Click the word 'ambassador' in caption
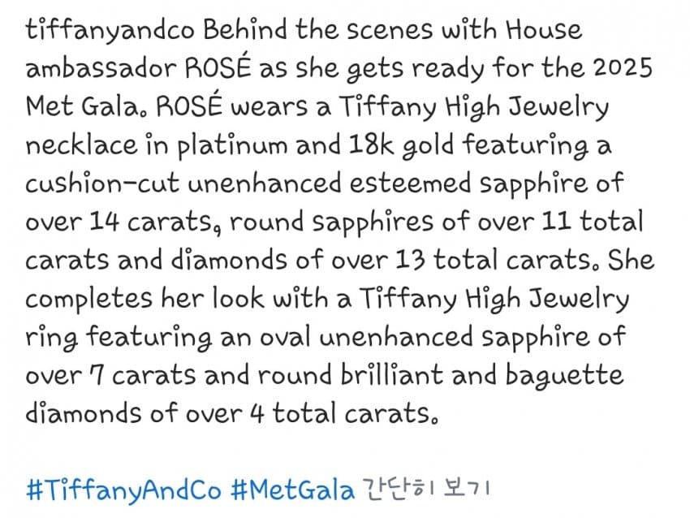690x518 pixels. coord(101,68)
